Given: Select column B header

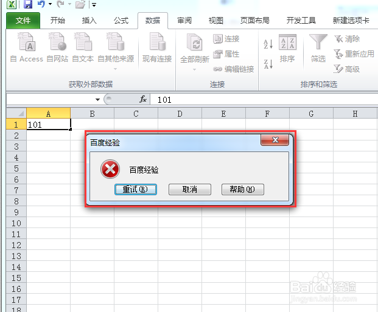Looking at the screenshot, I should [x=92, y=114].
